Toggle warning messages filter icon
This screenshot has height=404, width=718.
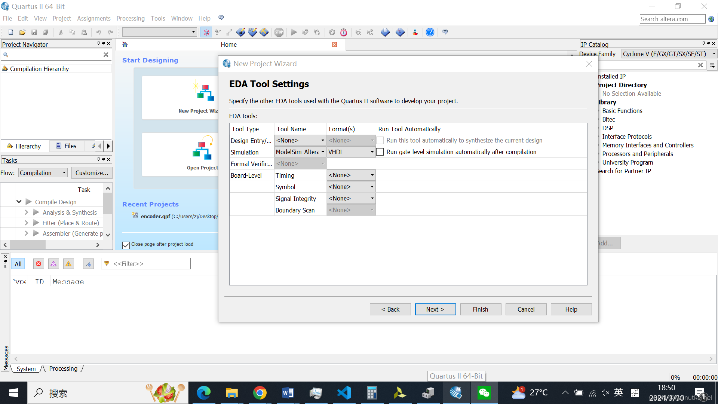[68, 264]
